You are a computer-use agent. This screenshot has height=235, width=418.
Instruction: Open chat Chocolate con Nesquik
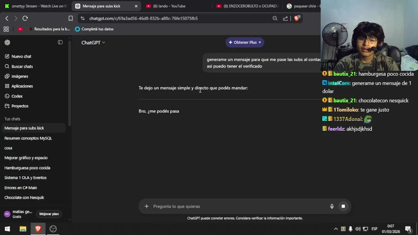(x=34, y=197)
